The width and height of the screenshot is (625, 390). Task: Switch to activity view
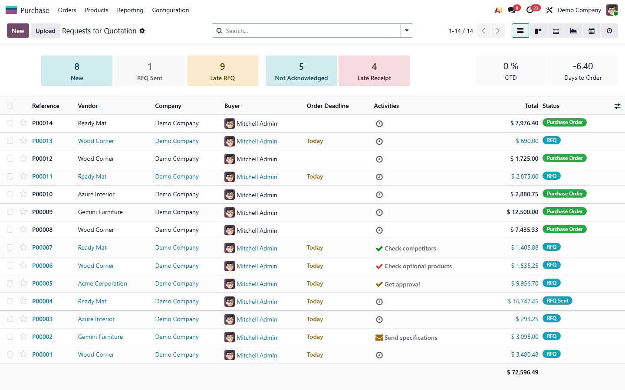click(x=609, y=31)
